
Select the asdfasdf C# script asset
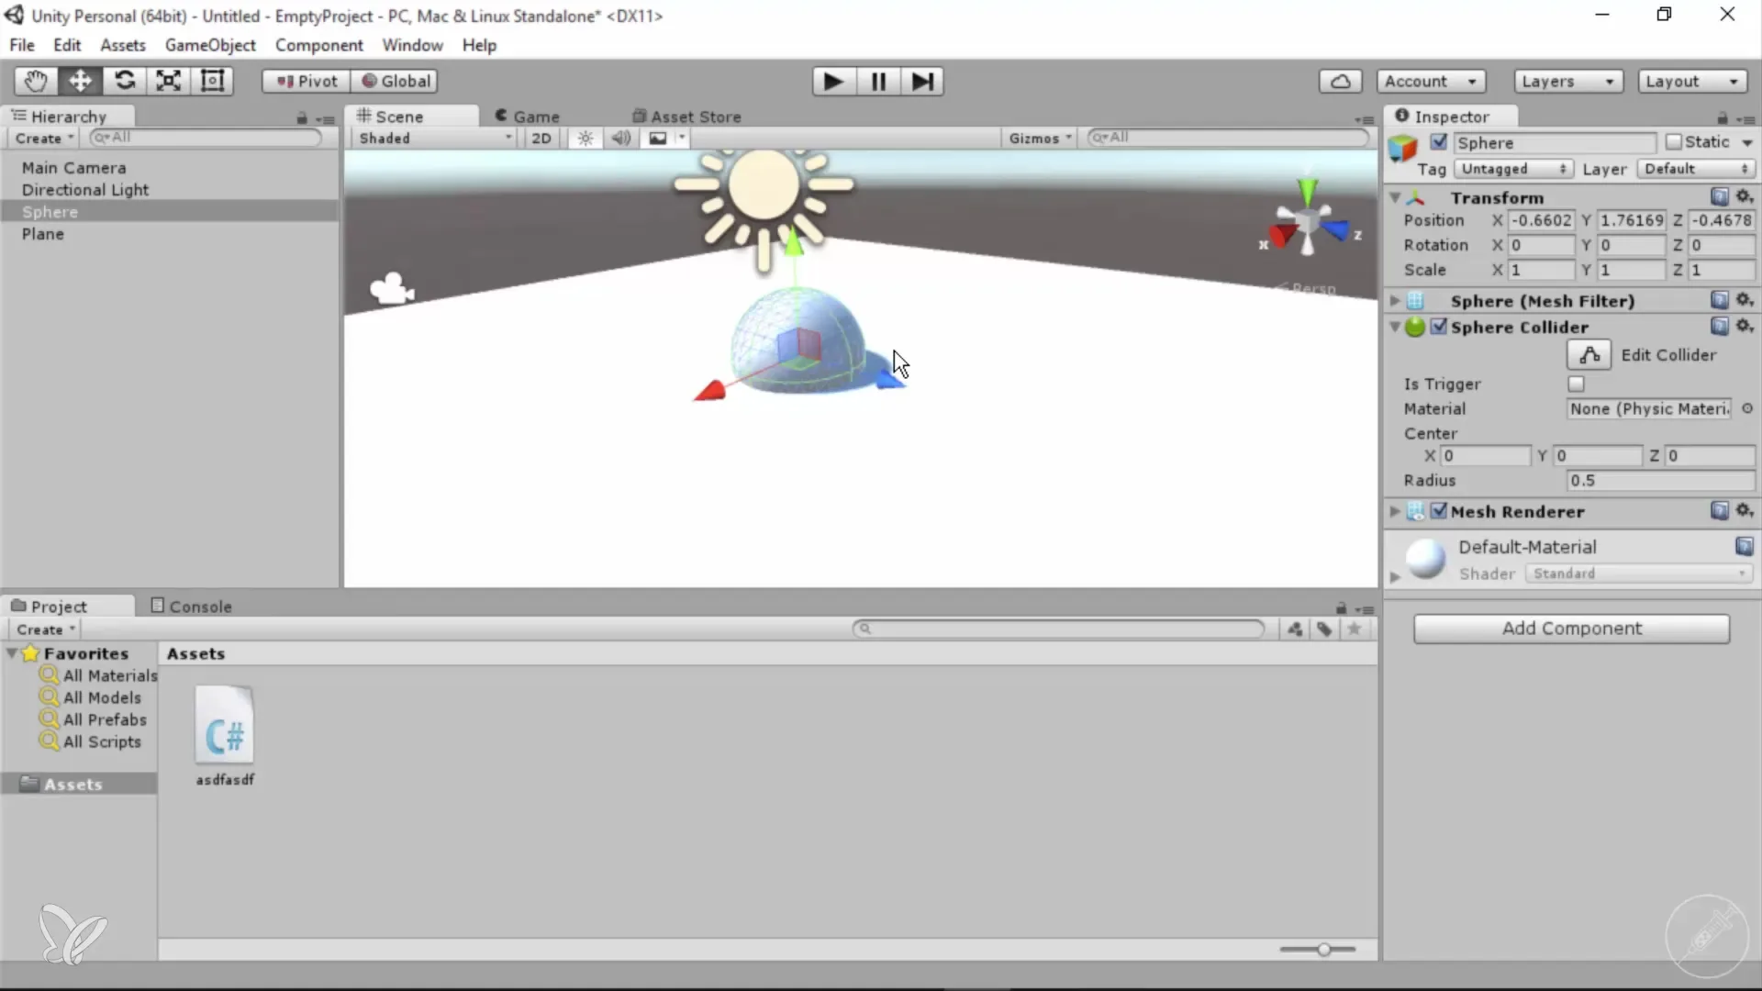[x=225, y=736]
